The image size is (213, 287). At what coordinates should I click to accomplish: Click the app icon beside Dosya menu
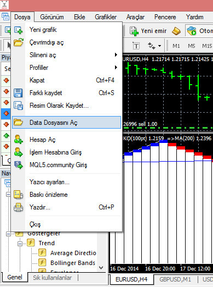click(x=5, y=16)
